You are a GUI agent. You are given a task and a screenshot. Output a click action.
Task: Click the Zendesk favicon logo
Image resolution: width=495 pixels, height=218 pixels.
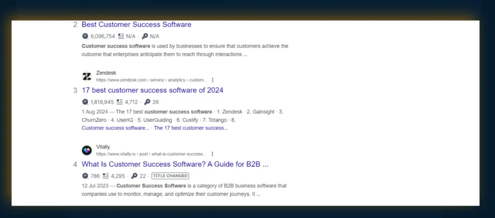pyautogui.click(x=87, y=76)
